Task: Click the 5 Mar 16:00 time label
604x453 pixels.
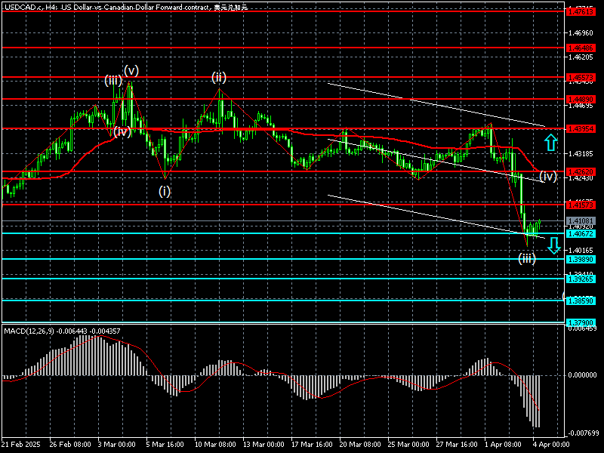Action: pyautogui.click(x=165, y=445)
